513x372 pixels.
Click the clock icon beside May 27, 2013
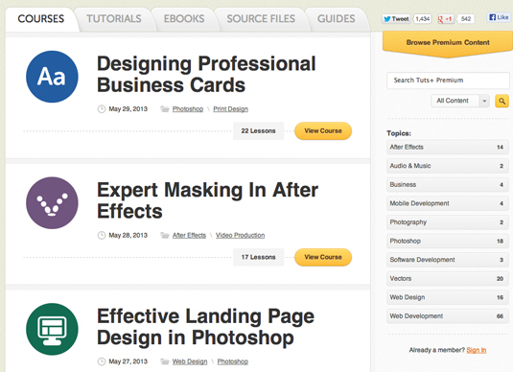click(102, 361)
